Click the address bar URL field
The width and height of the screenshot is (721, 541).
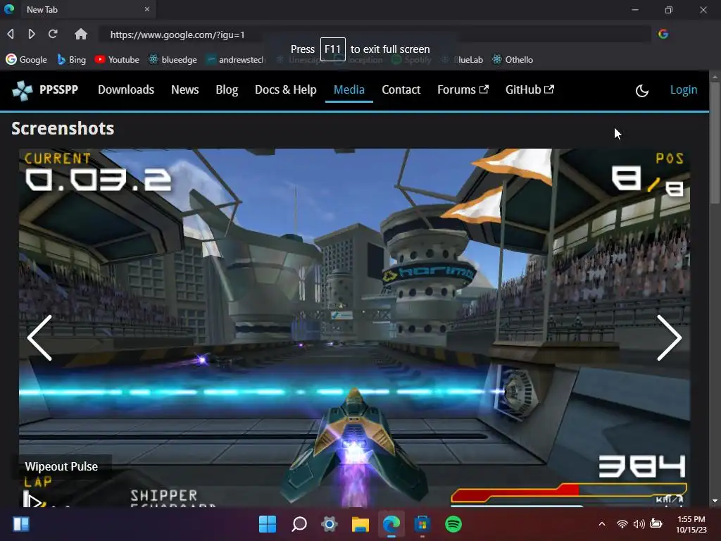tap(375, 35)
